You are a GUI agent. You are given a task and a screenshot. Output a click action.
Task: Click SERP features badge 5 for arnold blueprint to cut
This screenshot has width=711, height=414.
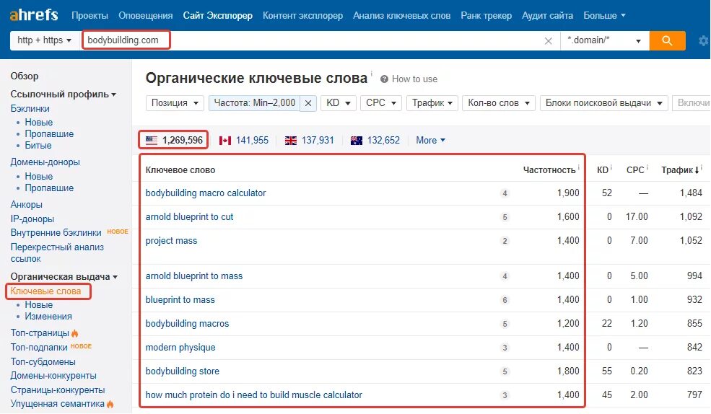point(505,217)
